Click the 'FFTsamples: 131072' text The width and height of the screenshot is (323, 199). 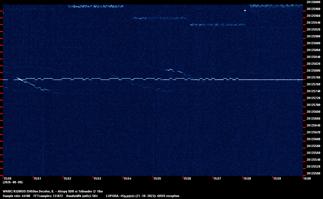click(x=48, y=196)
